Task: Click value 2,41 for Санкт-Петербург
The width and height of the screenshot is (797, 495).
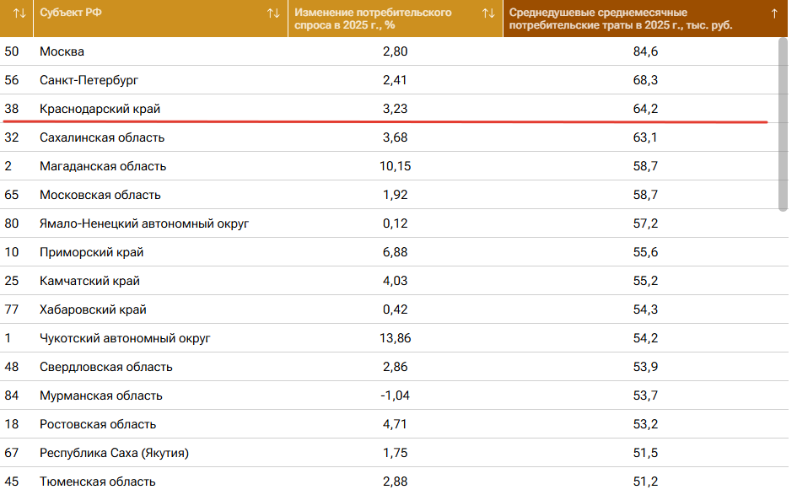Action: click(396, 80)
